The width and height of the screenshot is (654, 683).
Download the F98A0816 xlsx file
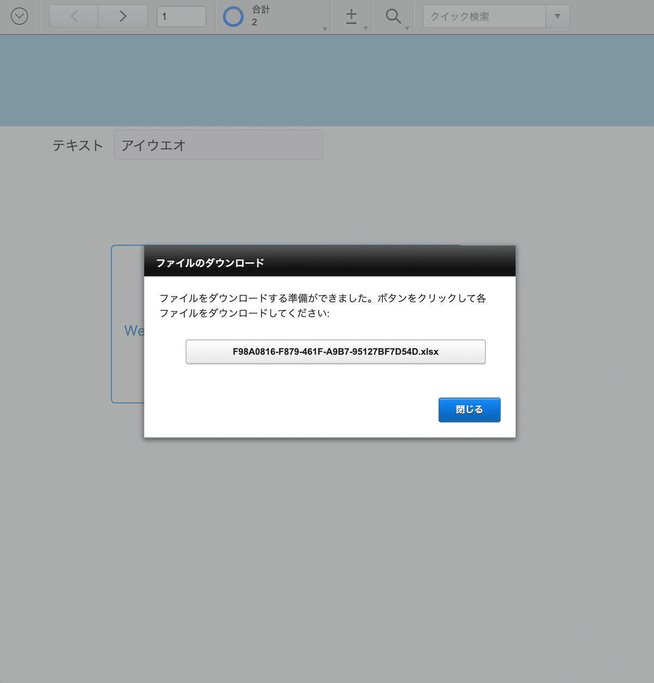click(336, 352)
